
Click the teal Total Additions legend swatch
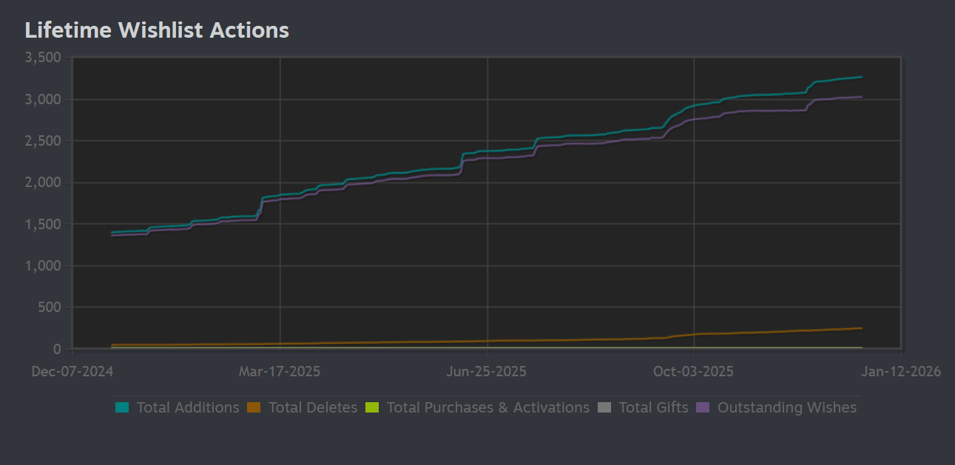click(122, 407)
